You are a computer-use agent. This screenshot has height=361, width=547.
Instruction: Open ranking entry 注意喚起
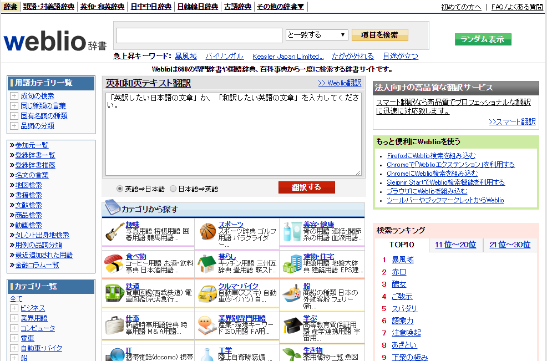coord(406,333)
